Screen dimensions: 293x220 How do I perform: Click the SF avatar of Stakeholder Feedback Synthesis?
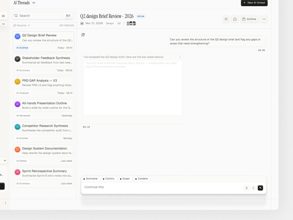pyautogui.click(x=17, y=59)
